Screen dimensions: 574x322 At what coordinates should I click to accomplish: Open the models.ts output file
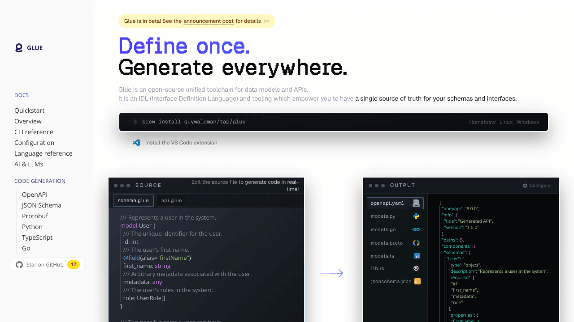click(x=395, y=256)
